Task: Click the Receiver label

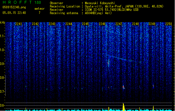Action: coord(56,10)
